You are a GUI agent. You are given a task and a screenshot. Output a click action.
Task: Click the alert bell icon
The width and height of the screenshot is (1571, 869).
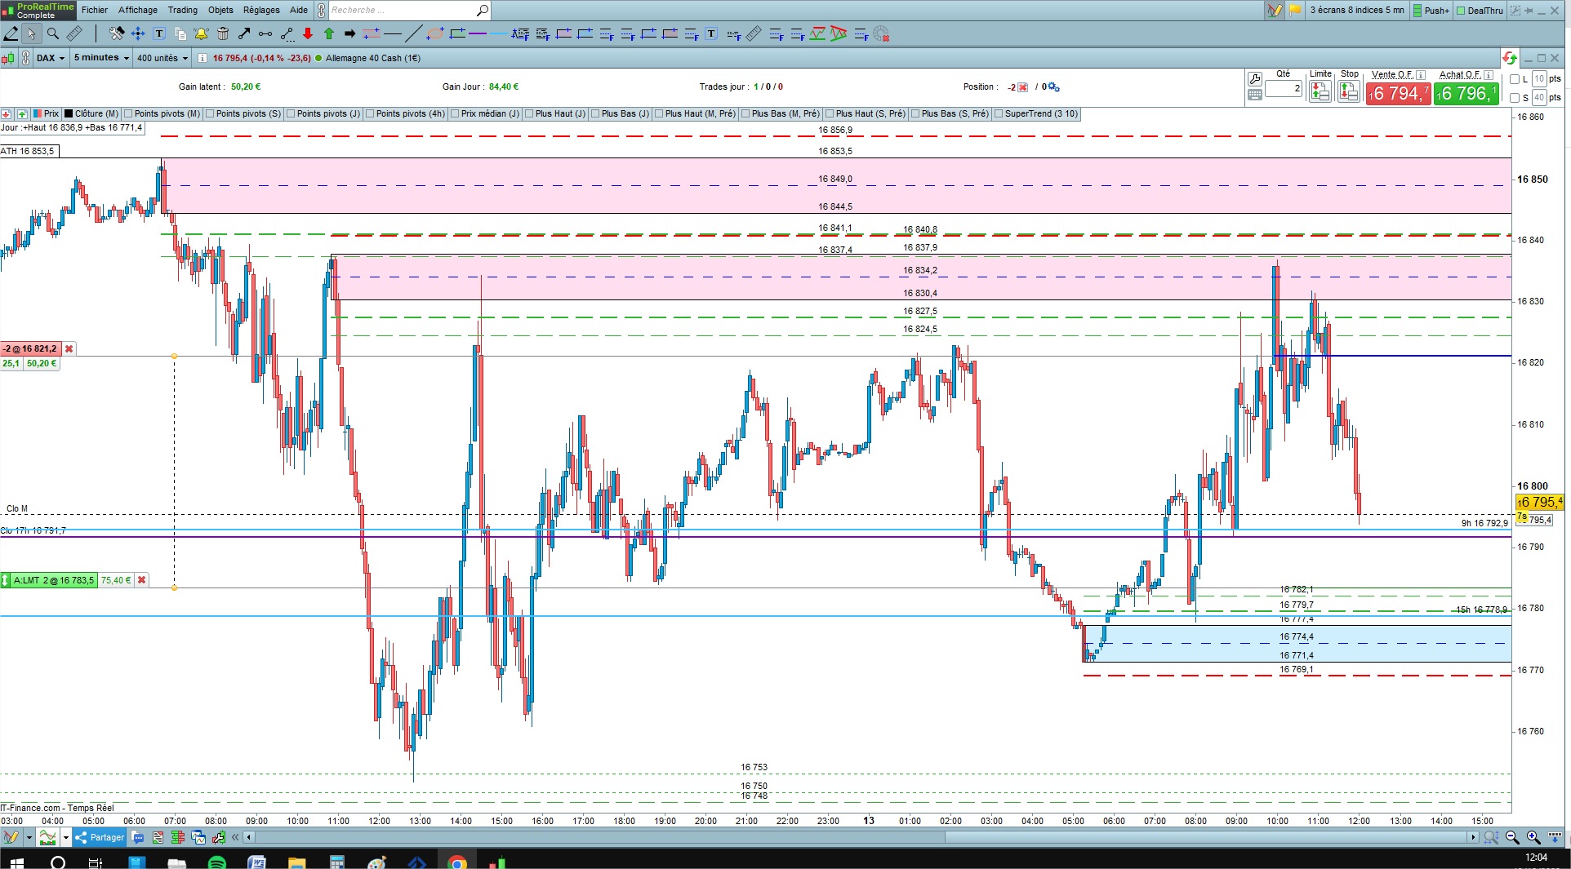[x=201, y=33]
